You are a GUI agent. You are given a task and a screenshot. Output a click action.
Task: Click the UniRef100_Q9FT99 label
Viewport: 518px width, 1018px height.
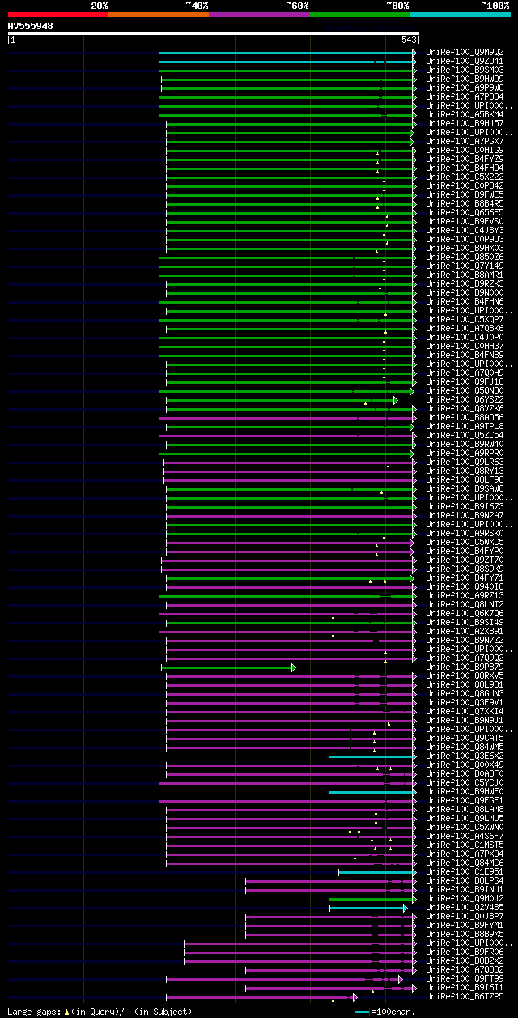[465, 978]
